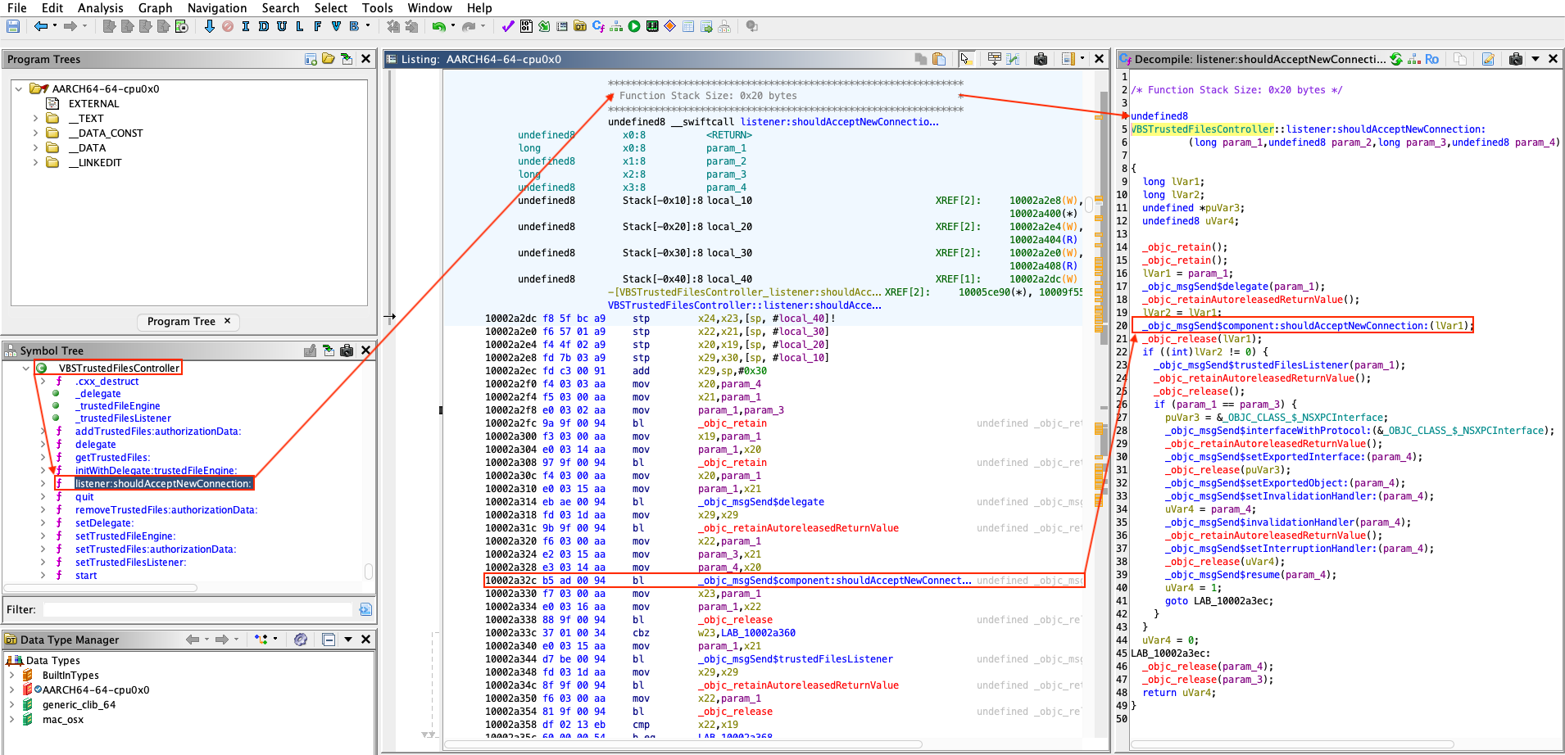
Task: Click the Symbol Tree vertical scrollbar thumb
Action: coord(369,571)
